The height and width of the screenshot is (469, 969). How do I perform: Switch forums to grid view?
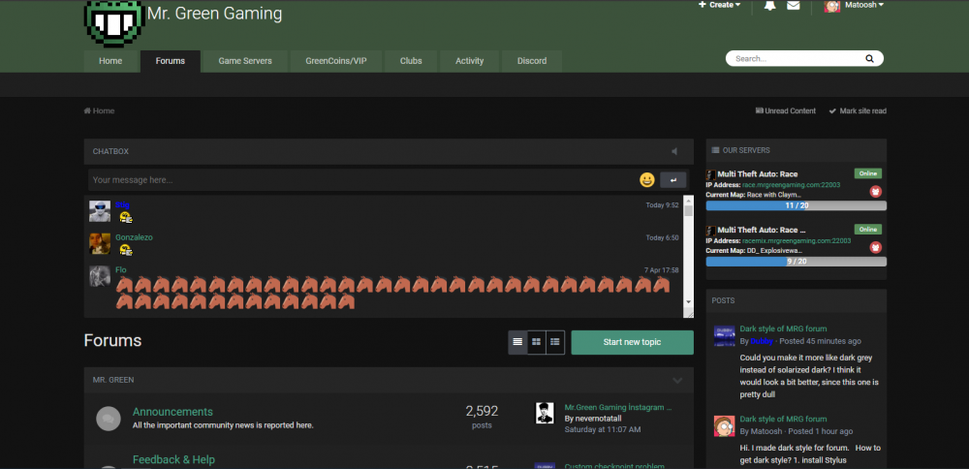click(x=536, y=342)
